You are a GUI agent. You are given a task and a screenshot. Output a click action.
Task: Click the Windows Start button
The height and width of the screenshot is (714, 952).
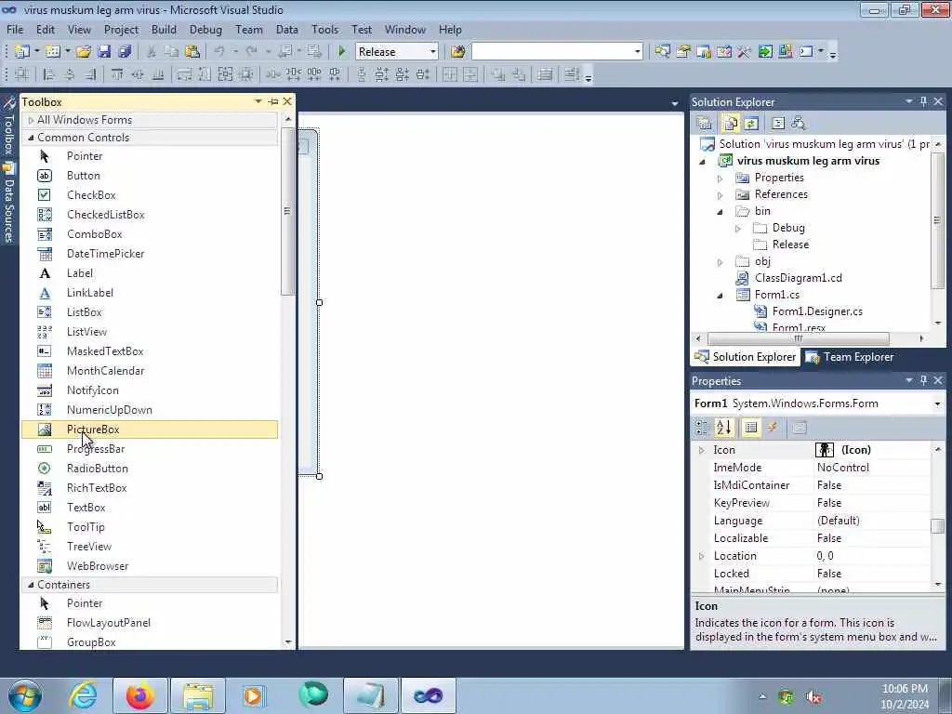[25, 695]
